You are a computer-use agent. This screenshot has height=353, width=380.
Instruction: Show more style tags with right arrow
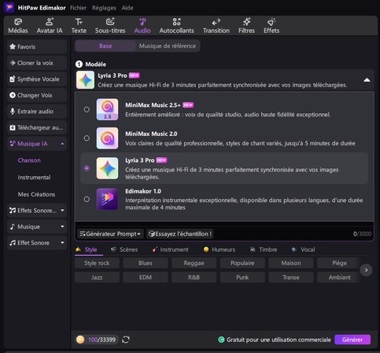(366, 270)
